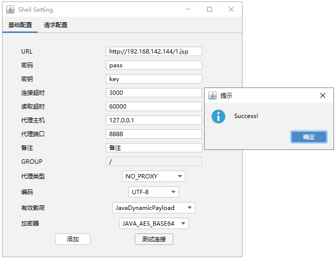Viewport: 336px width, 263px height.
Task: Click the 密钥 label
Action: point(27,79)
